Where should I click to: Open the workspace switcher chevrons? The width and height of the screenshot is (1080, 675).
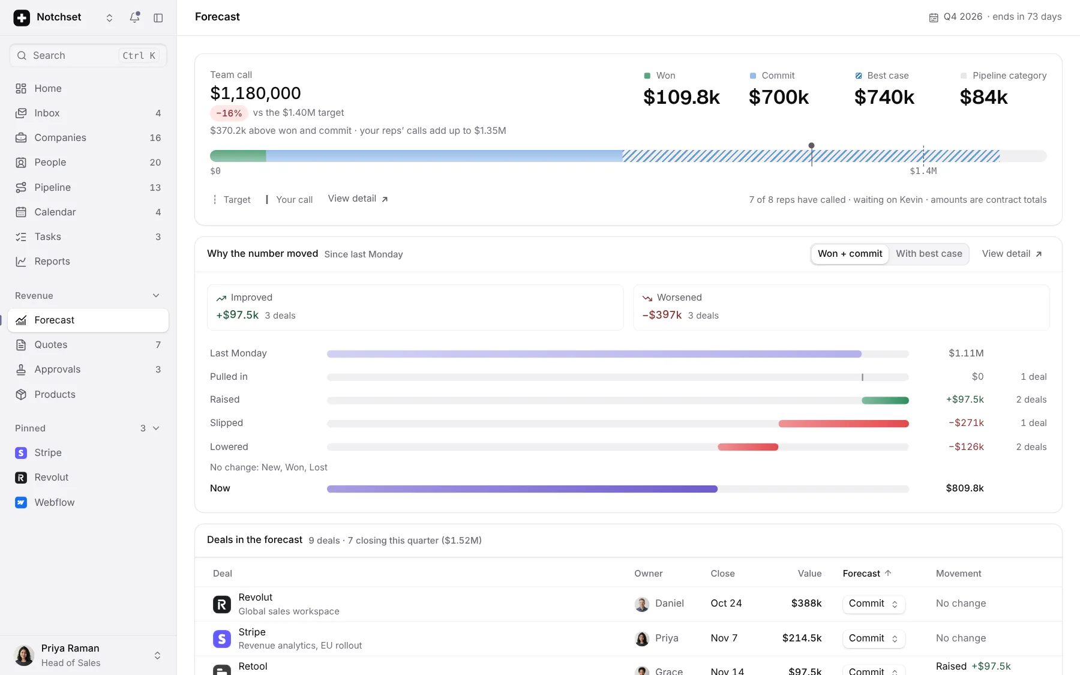(x=109, y=17)
